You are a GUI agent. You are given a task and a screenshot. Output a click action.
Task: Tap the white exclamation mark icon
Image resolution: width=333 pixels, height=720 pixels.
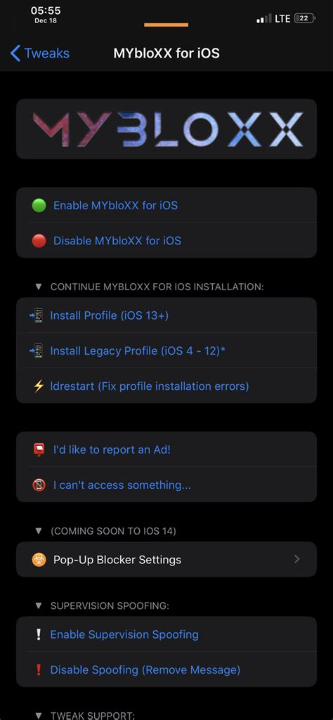click(x=39, y=634)
